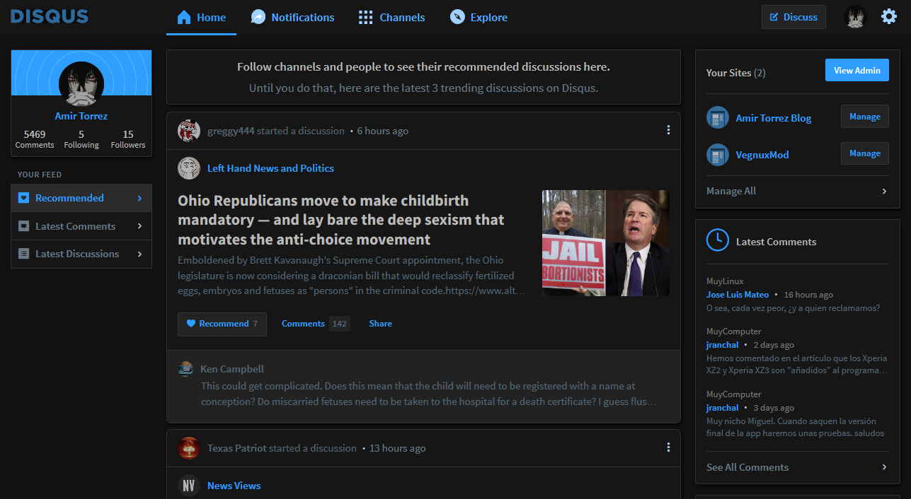Select the Latest Comments feed item
This screenshot has width=911, height=499.
(x=81, y=226)
